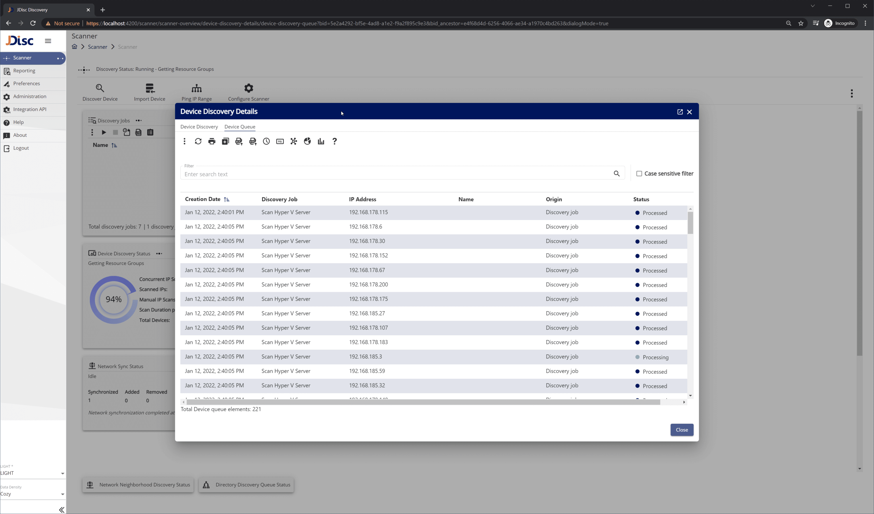Open the bar chart view
This screenshot has height=514, width=874.
(321, 142)
